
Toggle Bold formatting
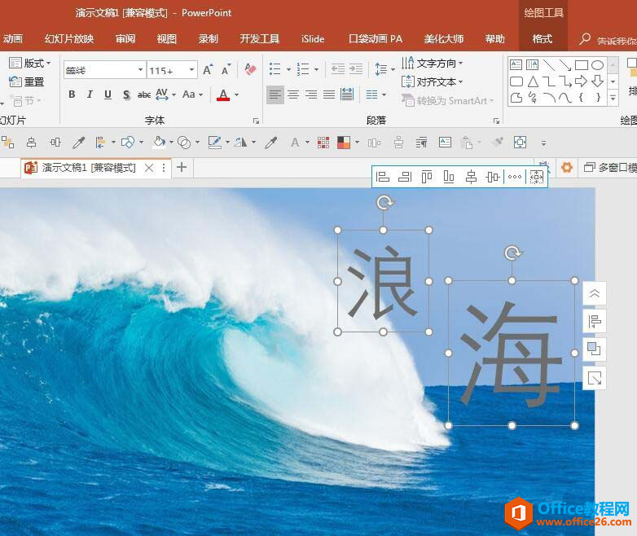click(x=72, y=94)
